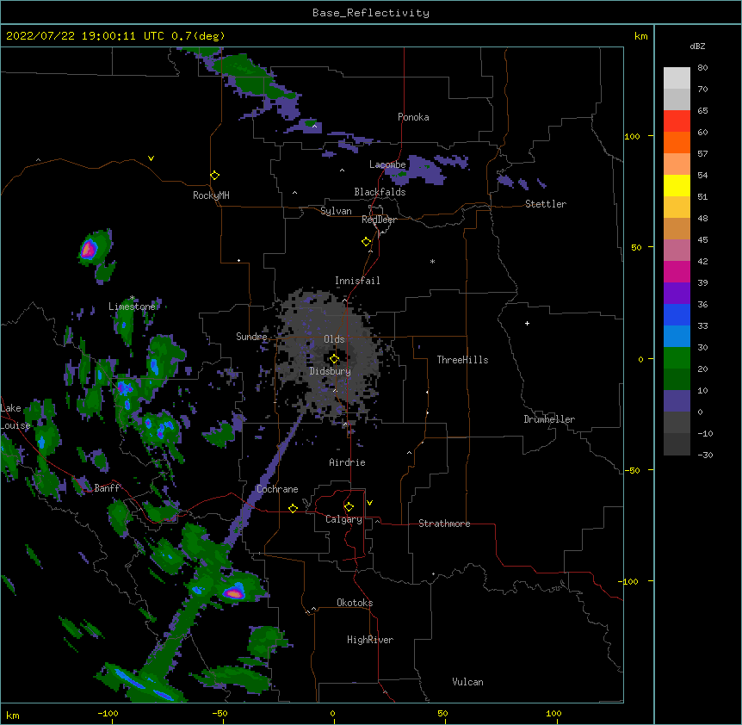Click the Didsbury city label
Viewport: 742px width, 725px height.
point(330,371)
